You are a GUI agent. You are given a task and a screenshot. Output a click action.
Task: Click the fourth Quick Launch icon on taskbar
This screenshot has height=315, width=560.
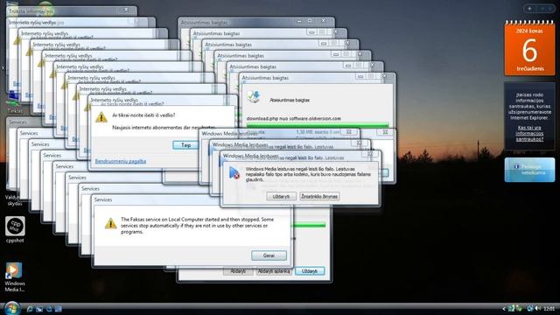click(x=59, y=309)
